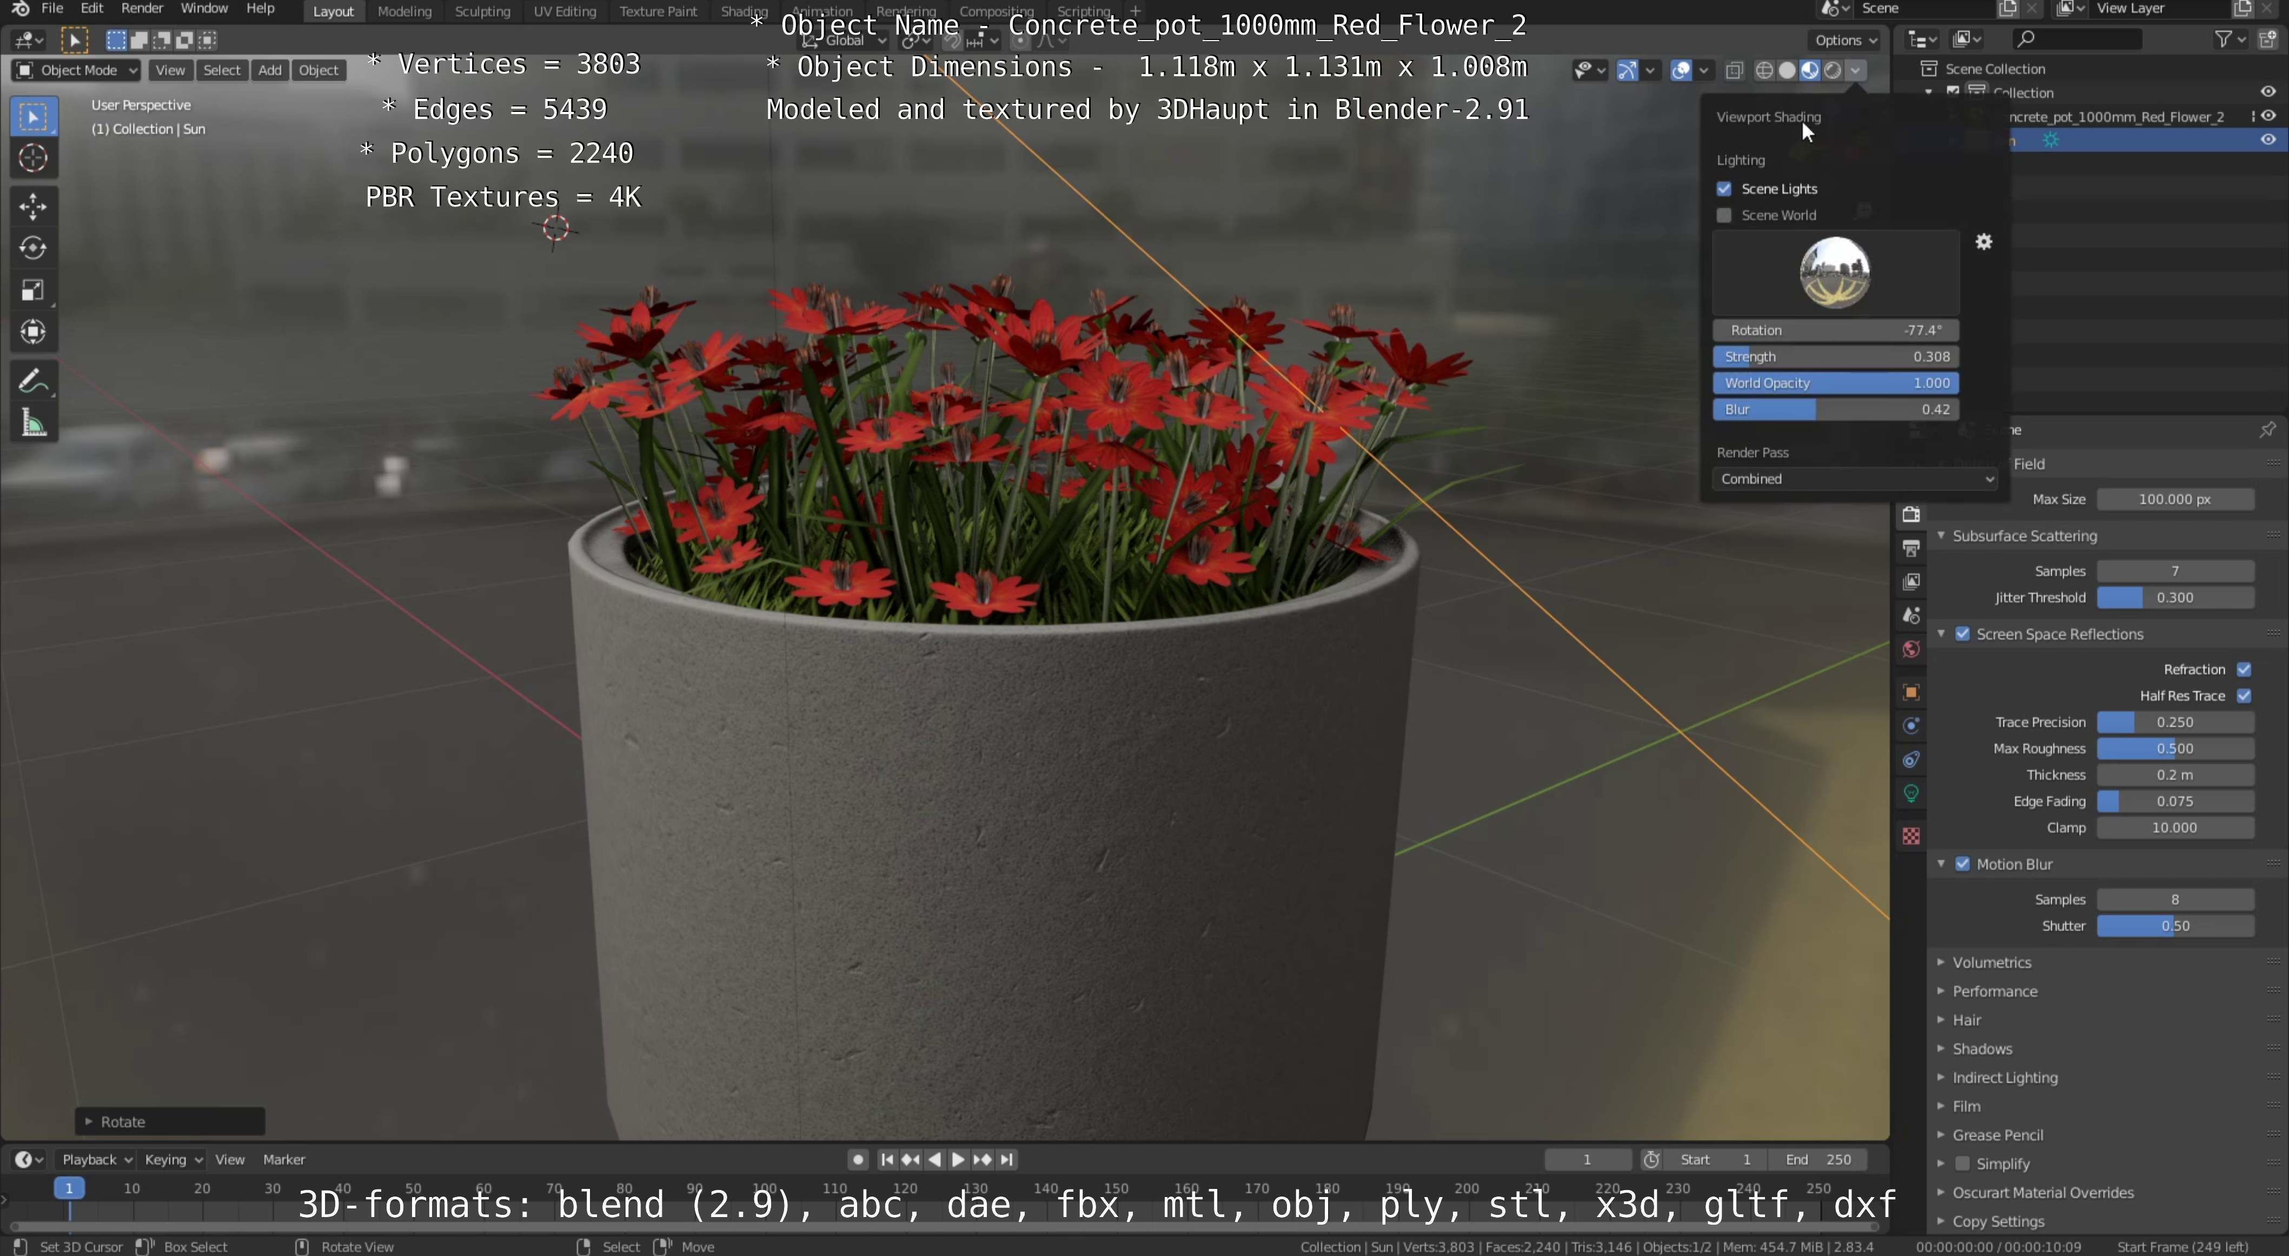Viewport: 2289px width, 1256px height.
Task: Expand the Shadows panel
Action: coord(1981,1049)
